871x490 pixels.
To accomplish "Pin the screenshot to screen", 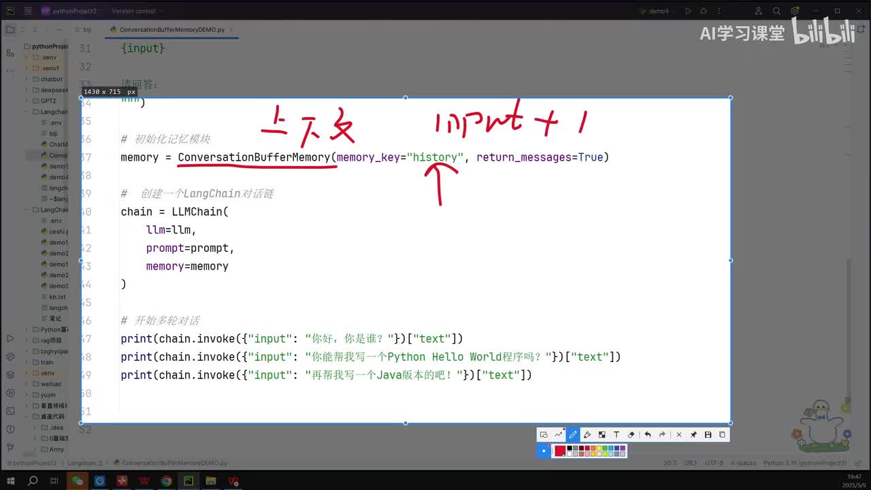I will click(693, 434).
